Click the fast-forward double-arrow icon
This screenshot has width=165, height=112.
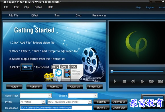[142, 82]
